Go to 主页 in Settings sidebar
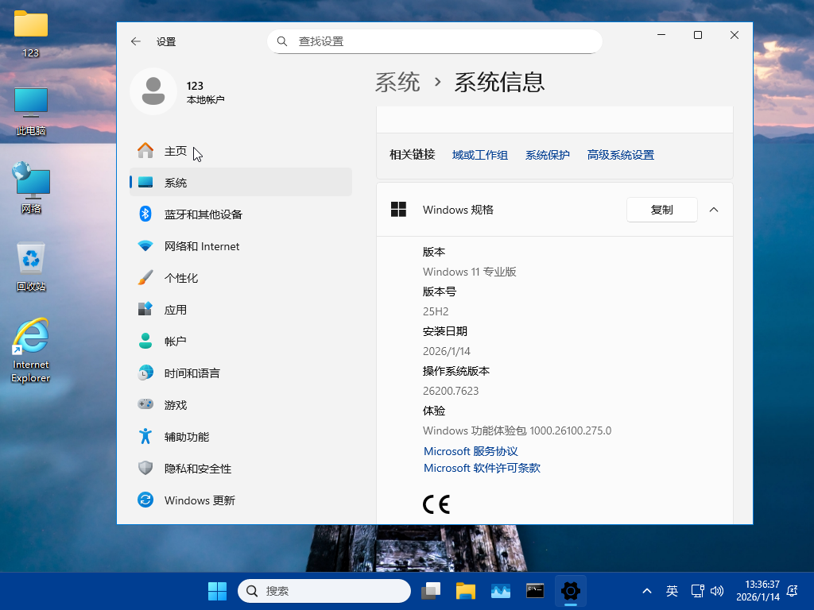 [x=175, y=151]
